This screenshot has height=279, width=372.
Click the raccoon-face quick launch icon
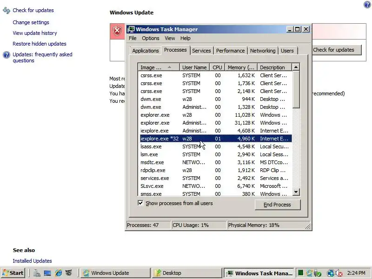click(x=69, y=273)
